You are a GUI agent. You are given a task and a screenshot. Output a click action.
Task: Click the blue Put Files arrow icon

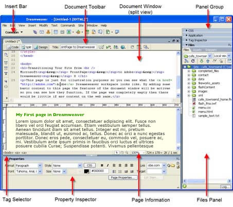click(208, 61)
